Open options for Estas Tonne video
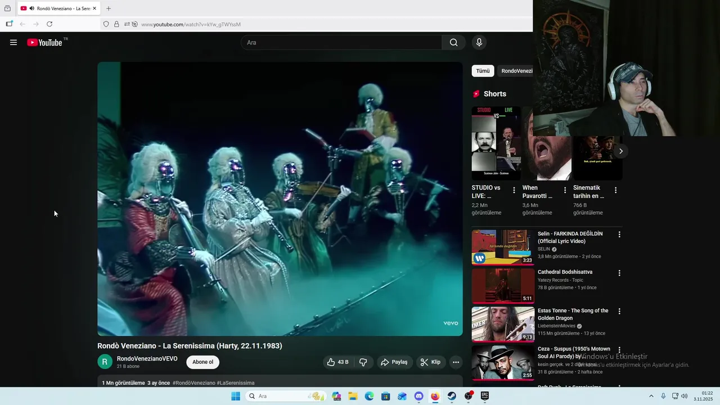The image size is (720, 405). 619,311
